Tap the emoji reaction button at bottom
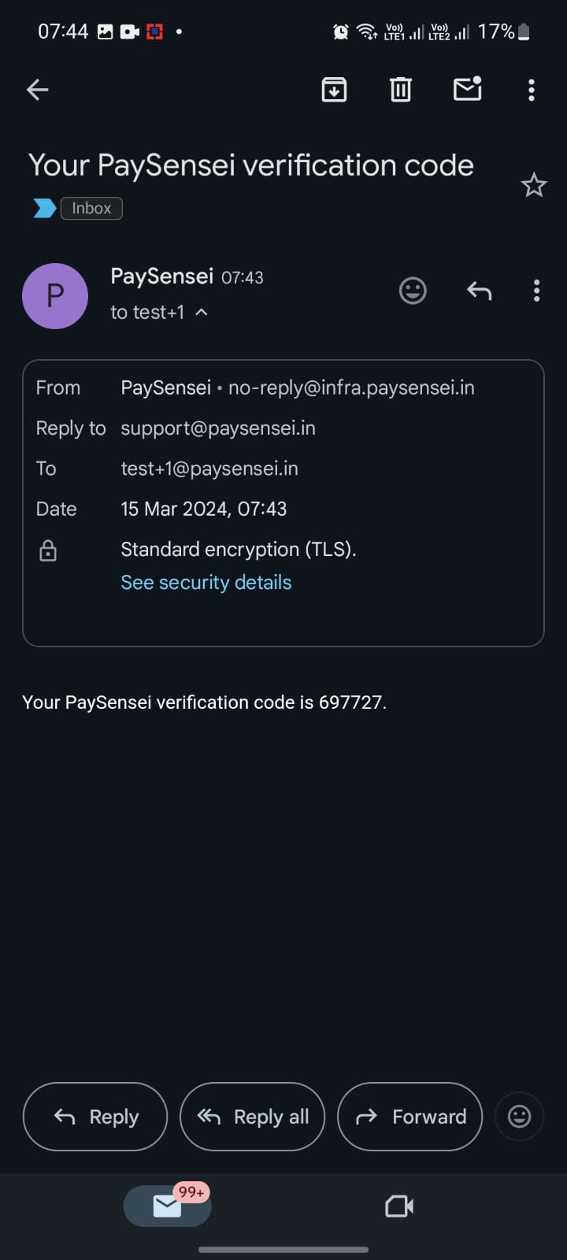Image resolution: width=567 pixels, height=1260 pixels. pyautogui.click(x=519, y=1116)
